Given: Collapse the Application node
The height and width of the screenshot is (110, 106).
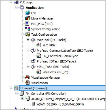Looking at the screenshot, I should [16, 7].
